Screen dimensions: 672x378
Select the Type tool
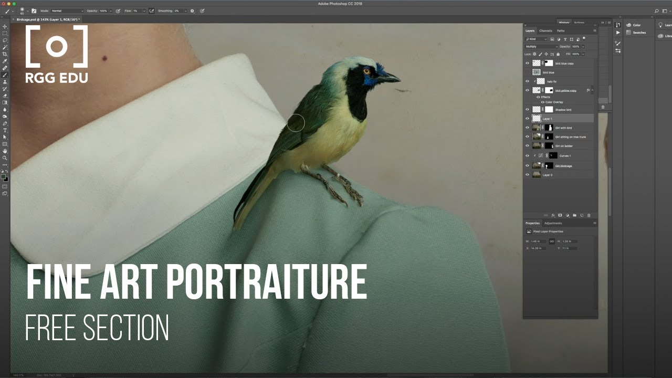(5, 130)
